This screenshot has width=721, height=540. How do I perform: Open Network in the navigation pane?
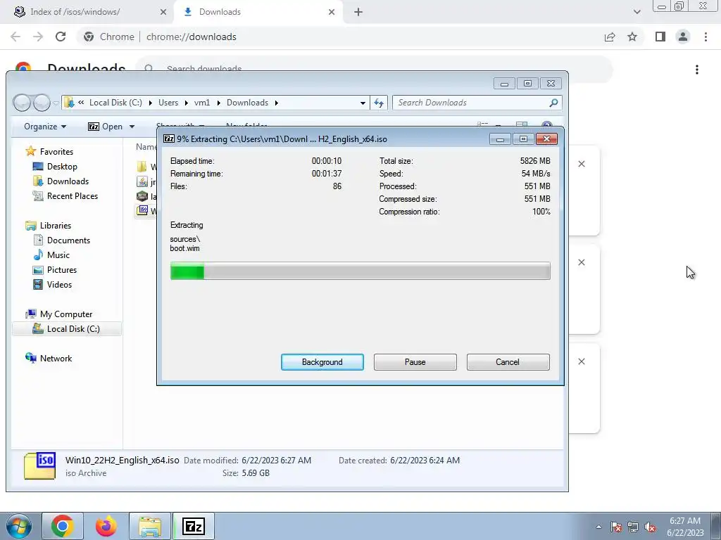pyautogui.click(x=49, y=358)
